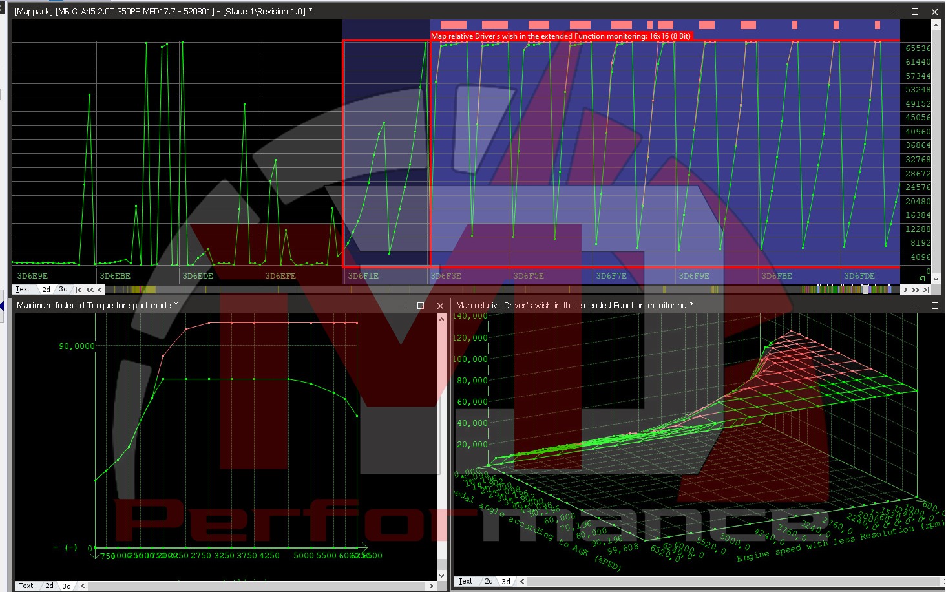946x592 pixels.
Task: Step backward using the << navigation icon
Action: tap(90, 290)
